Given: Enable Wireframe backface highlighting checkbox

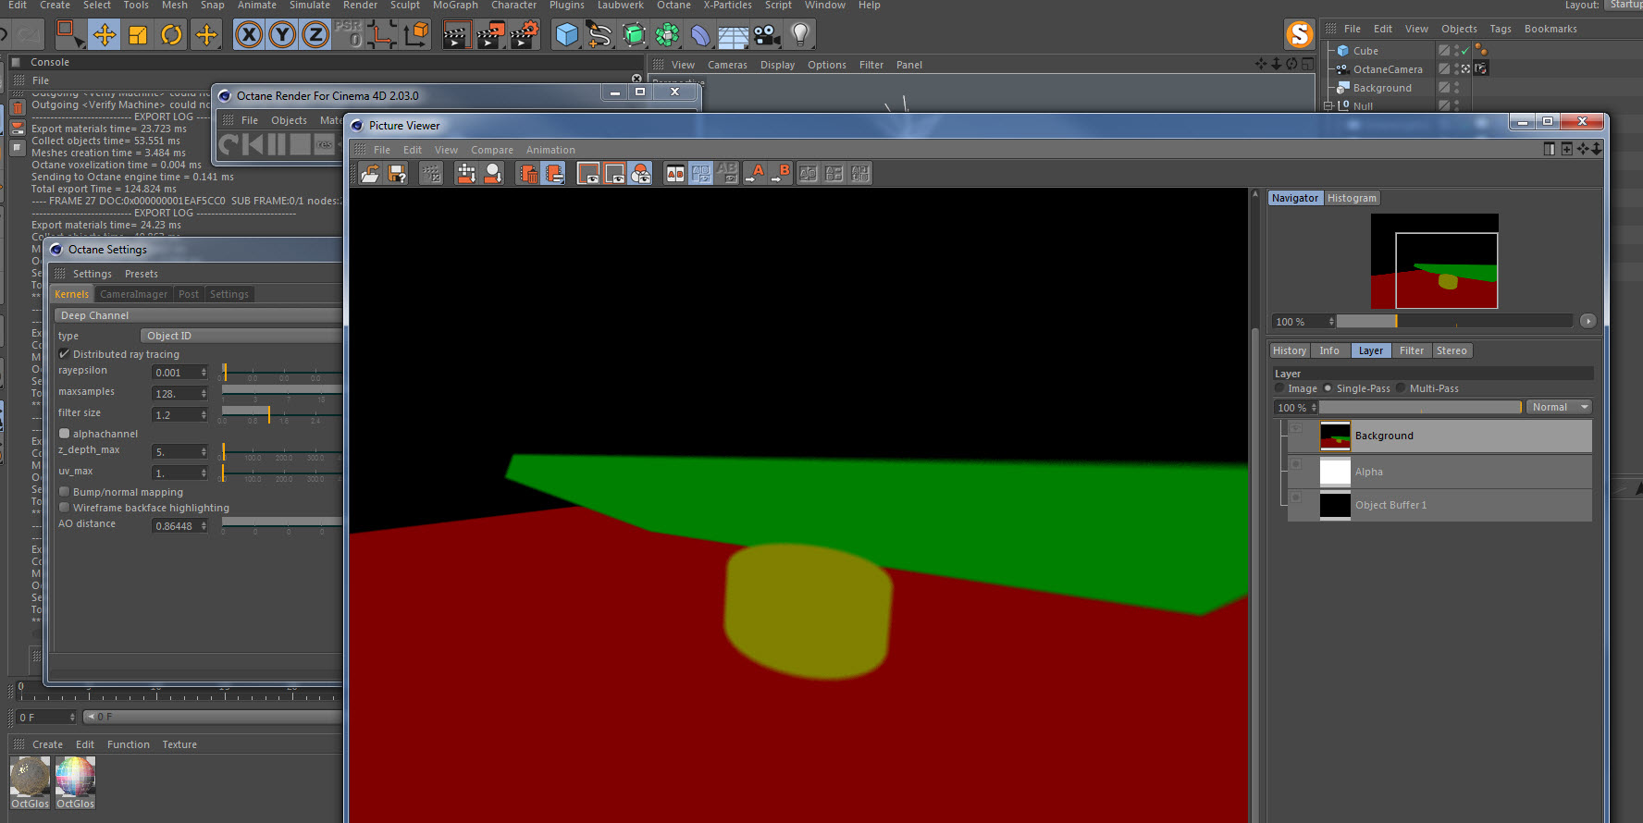Looking at the screenshot, I should tap(64, 508).
